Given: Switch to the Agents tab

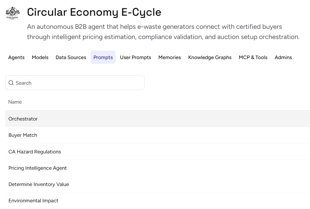Looking at the screenshot, I should [x=16, y=57].
